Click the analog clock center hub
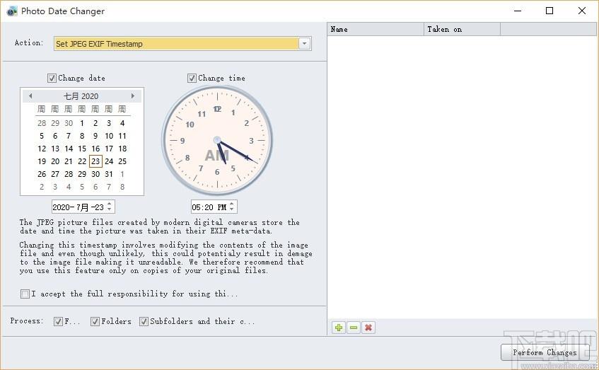This screenshot has height=370, width=599. pyautogui.click(x=217, y=140)
